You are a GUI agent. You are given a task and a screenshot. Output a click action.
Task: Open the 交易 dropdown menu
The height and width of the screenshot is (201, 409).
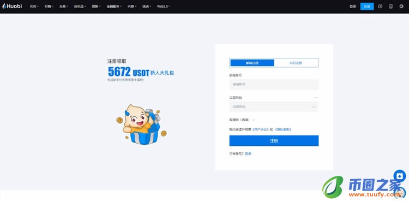(64, 7)
